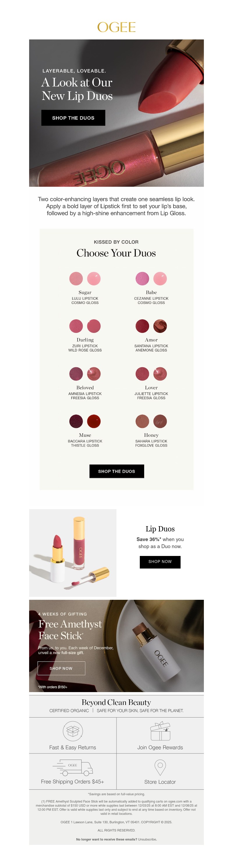Choose the Amor duo Anemone gloss swatch
233x856 pixels.
pyautogui.click(x=160, y=326)
